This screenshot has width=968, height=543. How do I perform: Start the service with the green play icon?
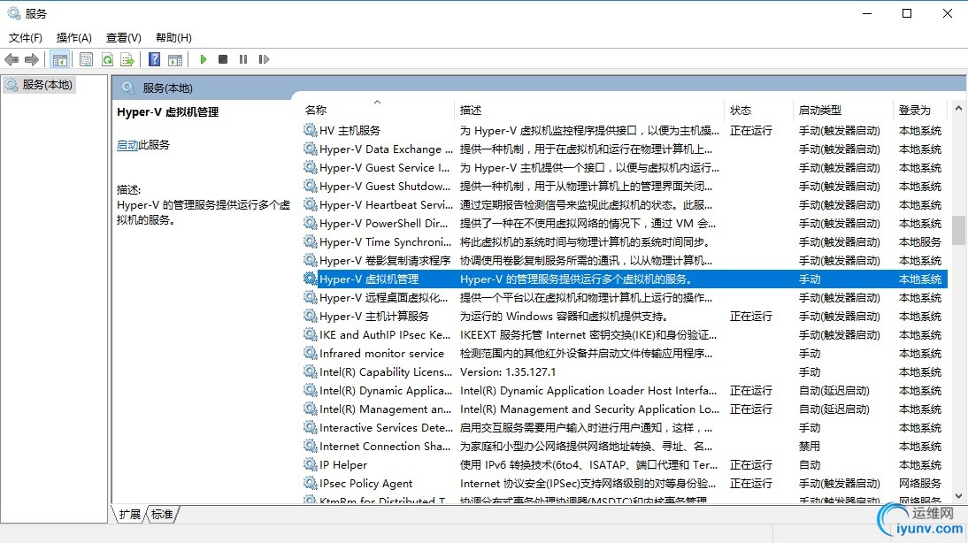click(x=204, y=59)
